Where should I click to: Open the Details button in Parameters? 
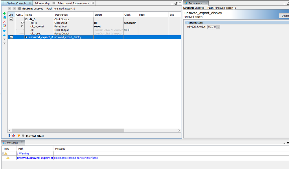tap(284, 16)
